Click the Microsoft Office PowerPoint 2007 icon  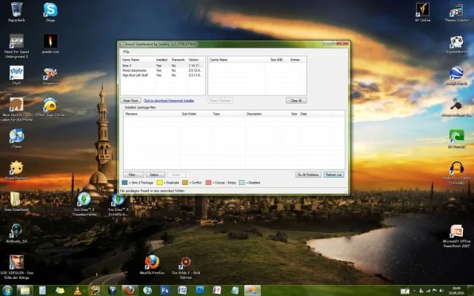456,236
